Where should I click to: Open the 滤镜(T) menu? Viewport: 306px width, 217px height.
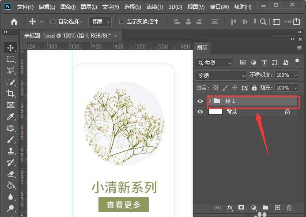154,7
